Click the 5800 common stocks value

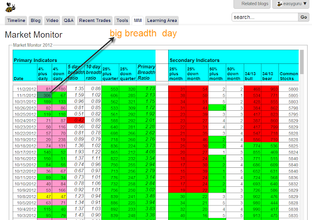(x=289, y=89)
